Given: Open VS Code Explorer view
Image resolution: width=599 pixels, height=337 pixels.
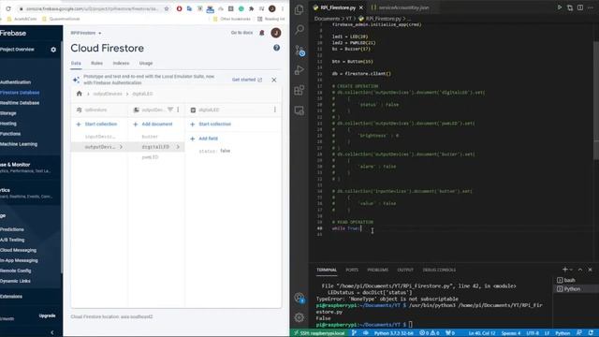Looking at the screenshot, I should (x=299, y=10).
